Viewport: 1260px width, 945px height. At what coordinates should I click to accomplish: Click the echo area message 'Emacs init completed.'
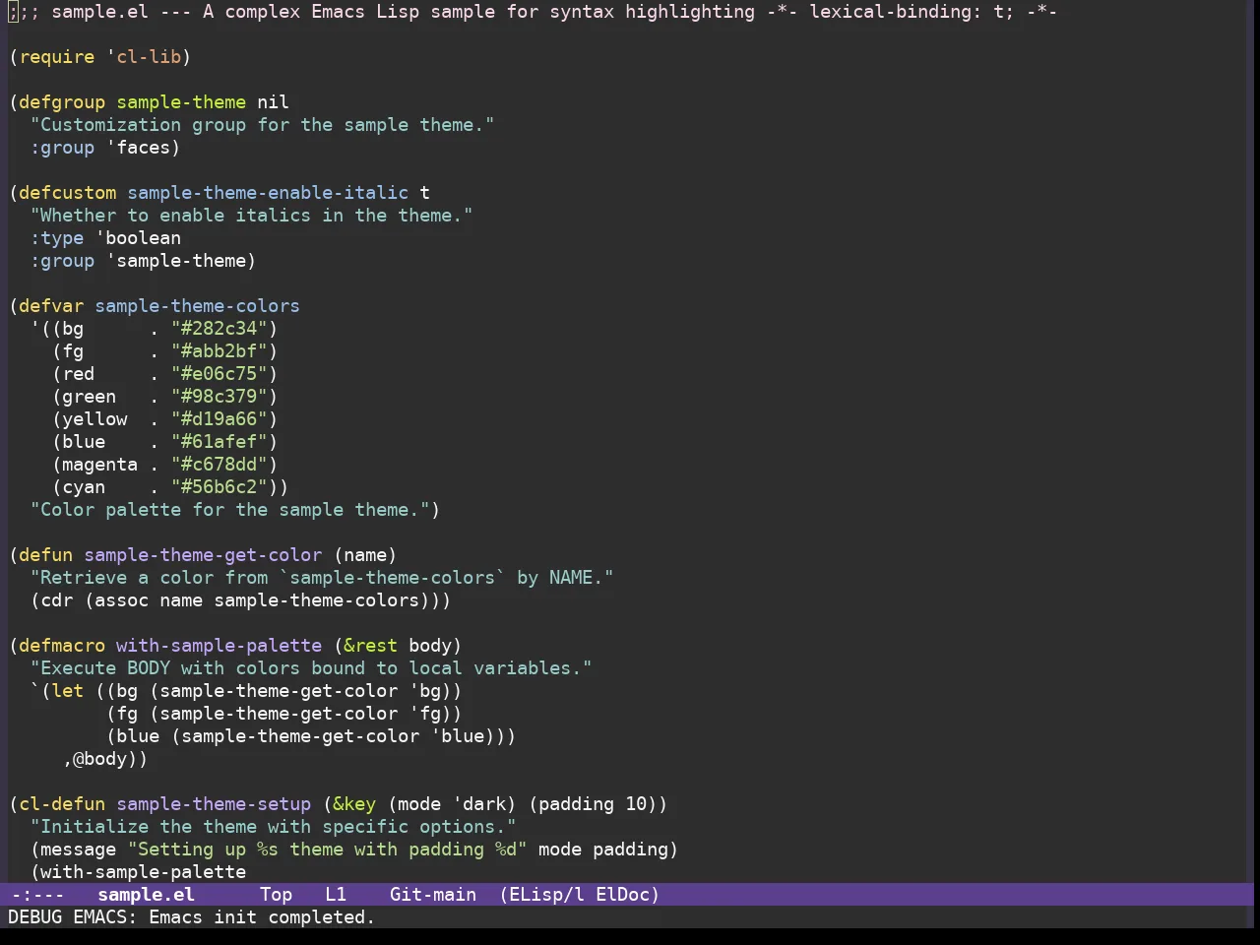[x=262, y=916]
